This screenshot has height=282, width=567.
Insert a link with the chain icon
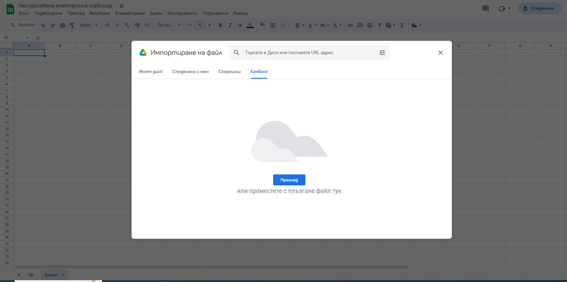tap(350, 25)
